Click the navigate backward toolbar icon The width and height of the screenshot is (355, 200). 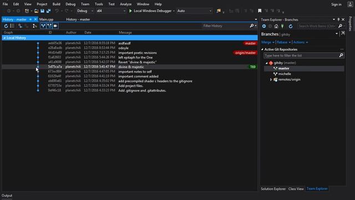9,11
